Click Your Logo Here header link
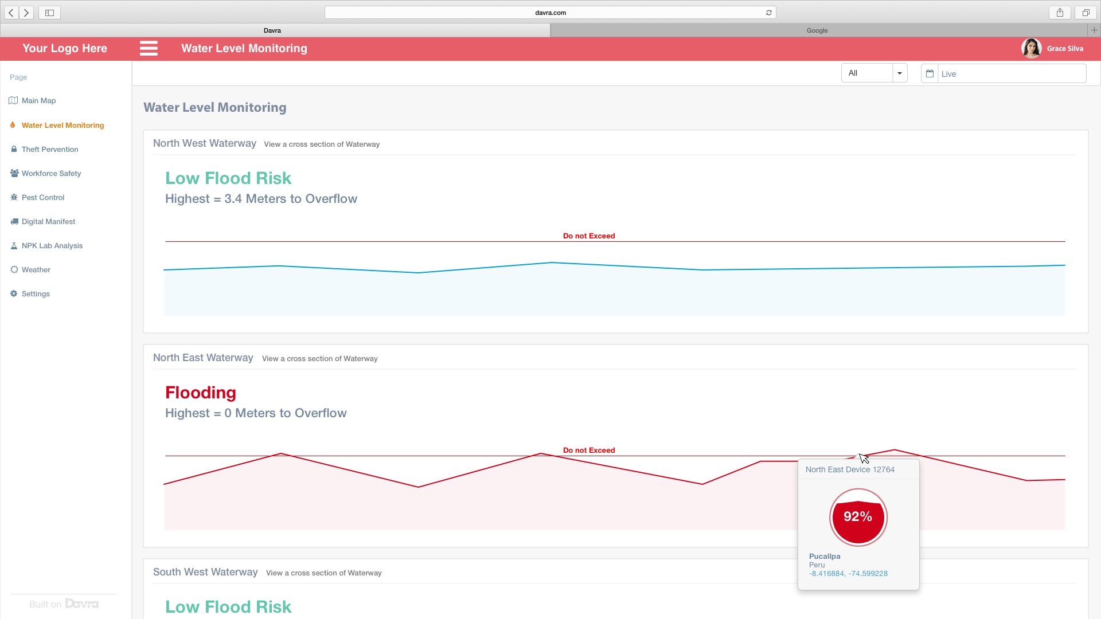 coord(65,48)
